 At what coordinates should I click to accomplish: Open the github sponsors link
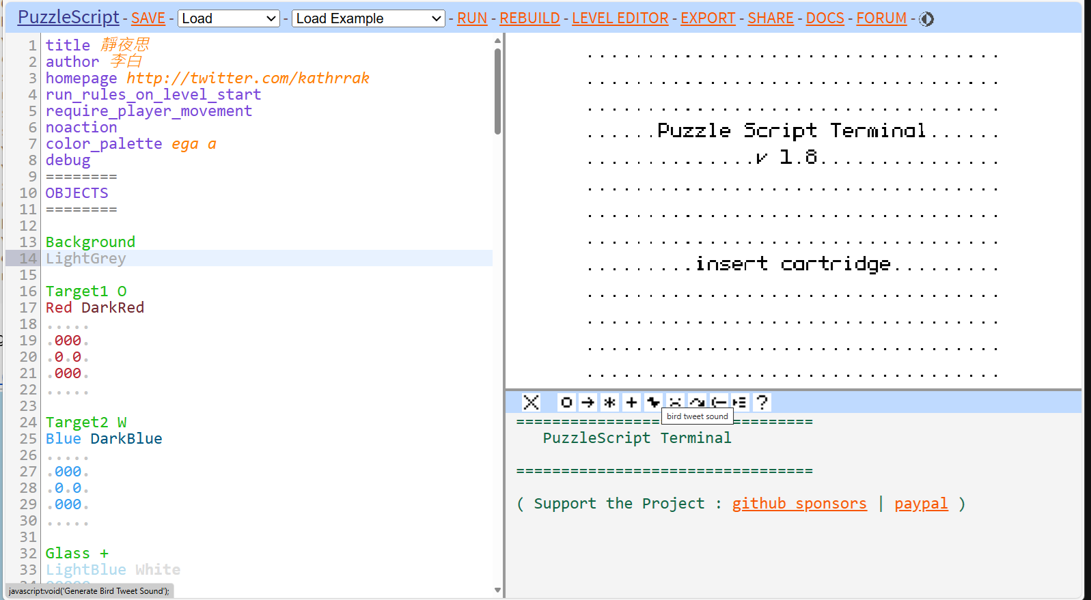pyautogui.click(x=799, y=504)
